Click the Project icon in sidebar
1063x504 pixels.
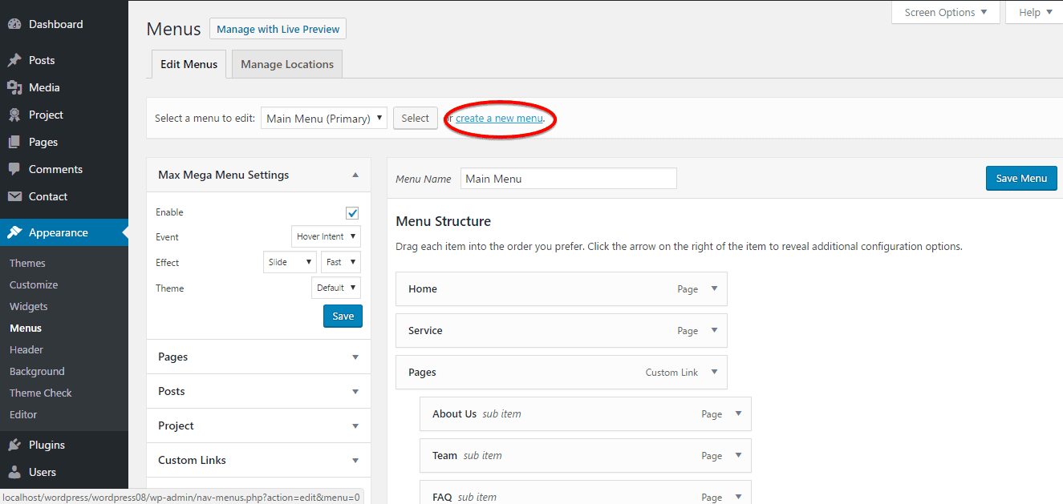(14, 115)
